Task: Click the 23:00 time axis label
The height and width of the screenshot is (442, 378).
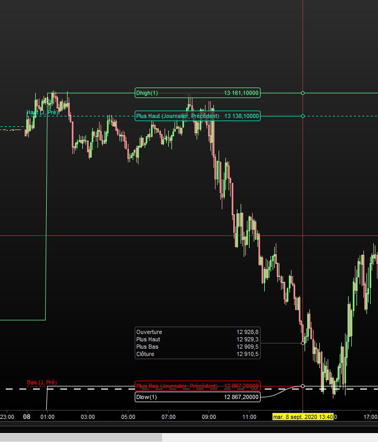Action: (7, 417)
